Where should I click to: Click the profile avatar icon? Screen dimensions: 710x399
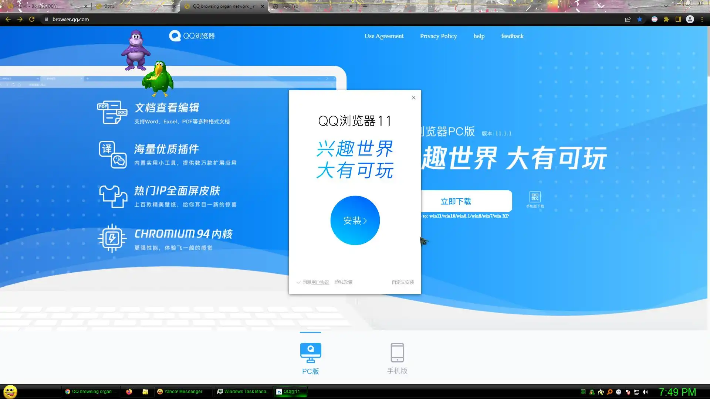point(690,20)
